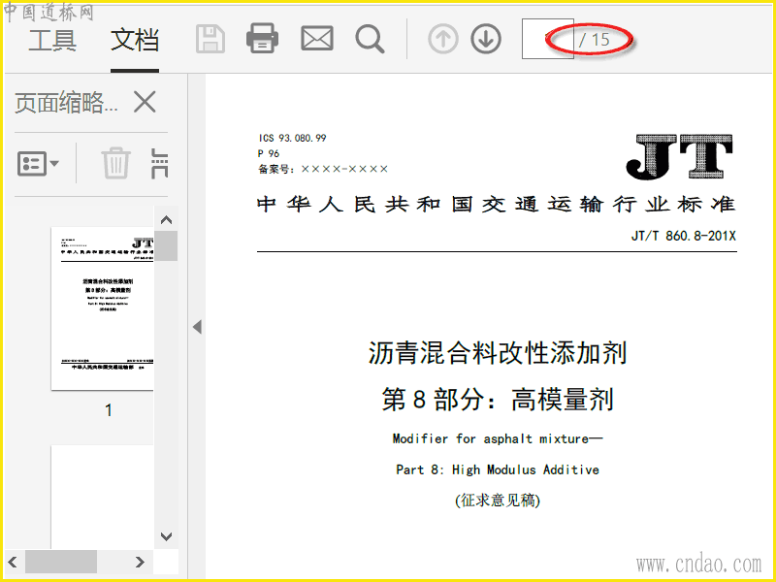Click the ICS 93.080.99 text

click(292, 138)
